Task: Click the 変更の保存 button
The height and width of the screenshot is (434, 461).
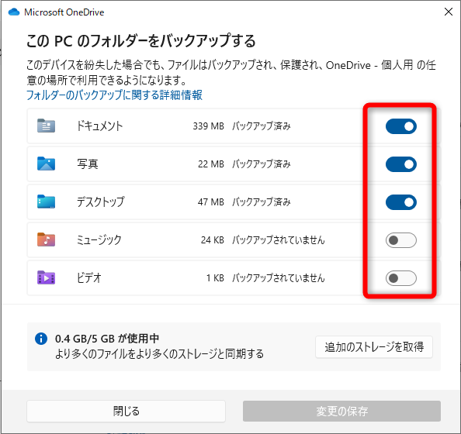Action: click(x=341, y=411)
